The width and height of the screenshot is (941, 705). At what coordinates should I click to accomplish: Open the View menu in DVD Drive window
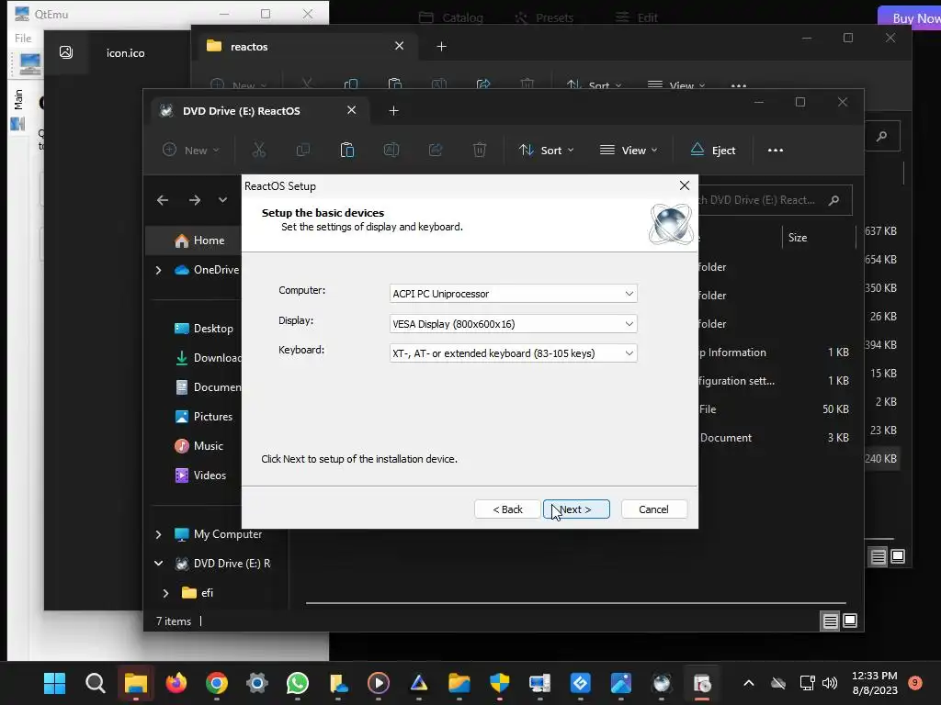[629, 150]
